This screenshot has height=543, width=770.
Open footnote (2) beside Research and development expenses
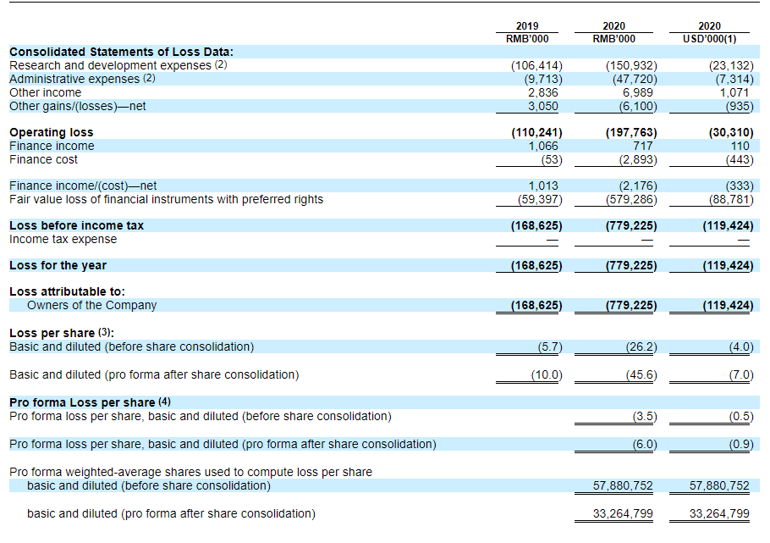click(x=221, y=65)
